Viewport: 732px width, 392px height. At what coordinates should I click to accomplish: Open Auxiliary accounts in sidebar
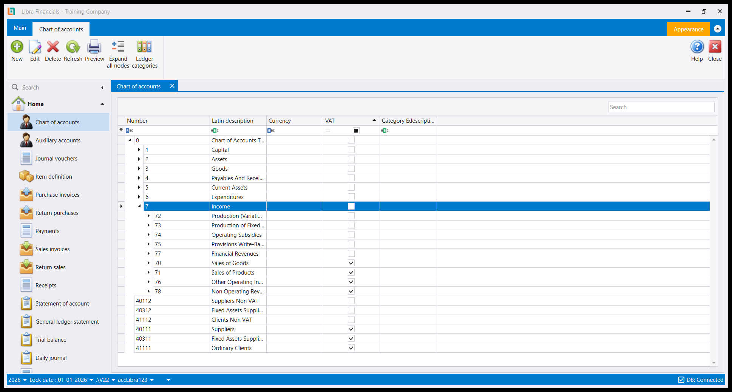coord(58,140)
